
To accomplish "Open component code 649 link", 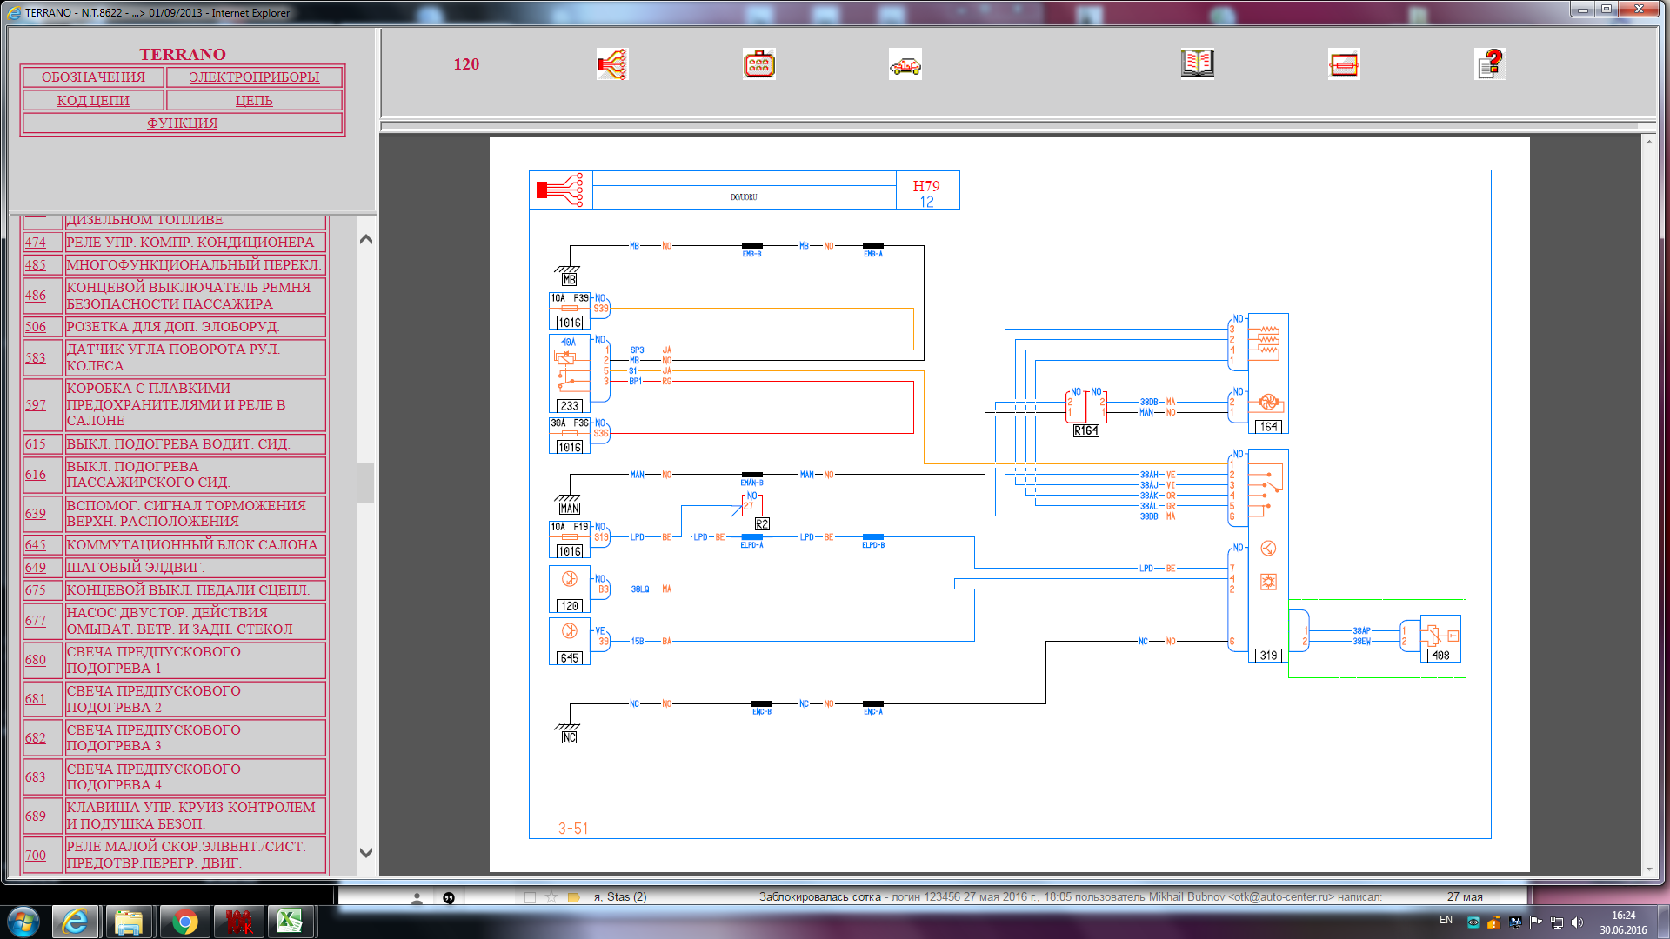I will click(x=36, y=568).
